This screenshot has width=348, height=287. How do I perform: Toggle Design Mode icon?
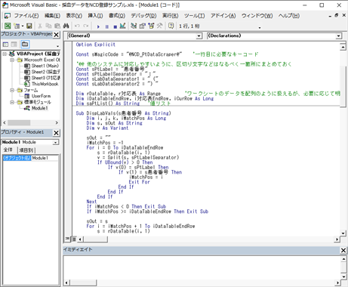(123, 26)
